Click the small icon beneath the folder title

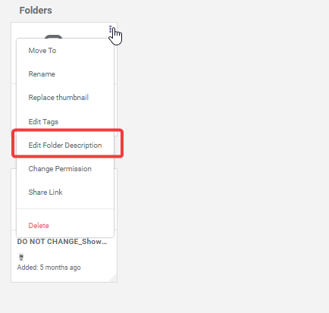coord(21,257)
